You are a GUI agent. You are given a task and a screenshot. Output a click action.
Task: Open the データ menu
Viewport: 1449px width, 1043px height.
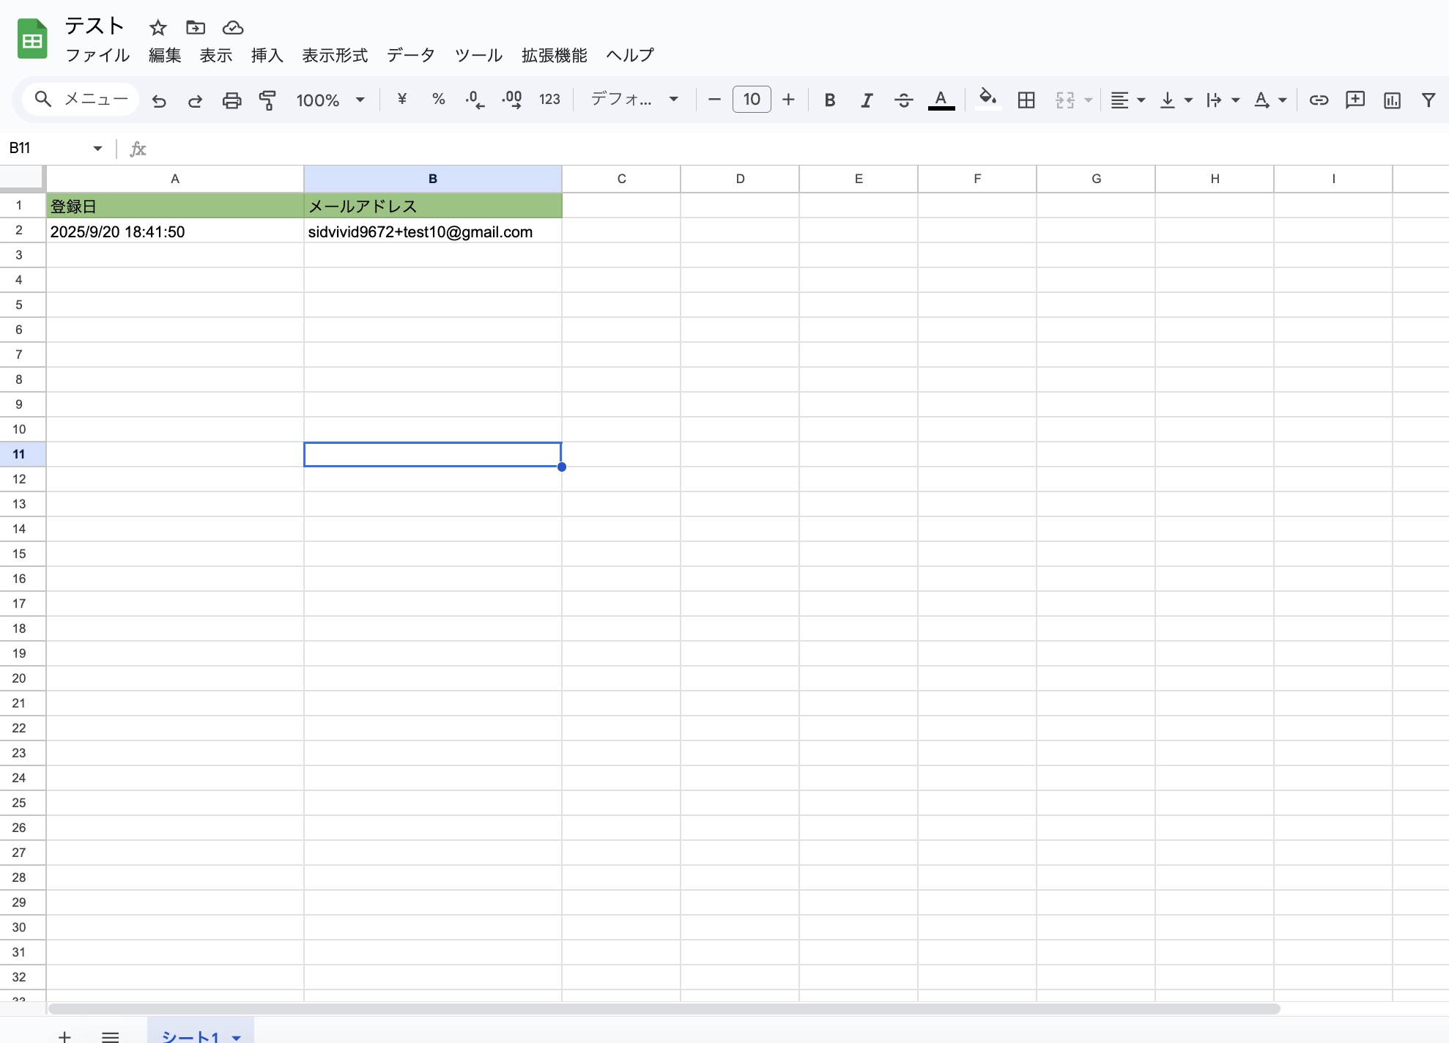click(x=410, y=56)
